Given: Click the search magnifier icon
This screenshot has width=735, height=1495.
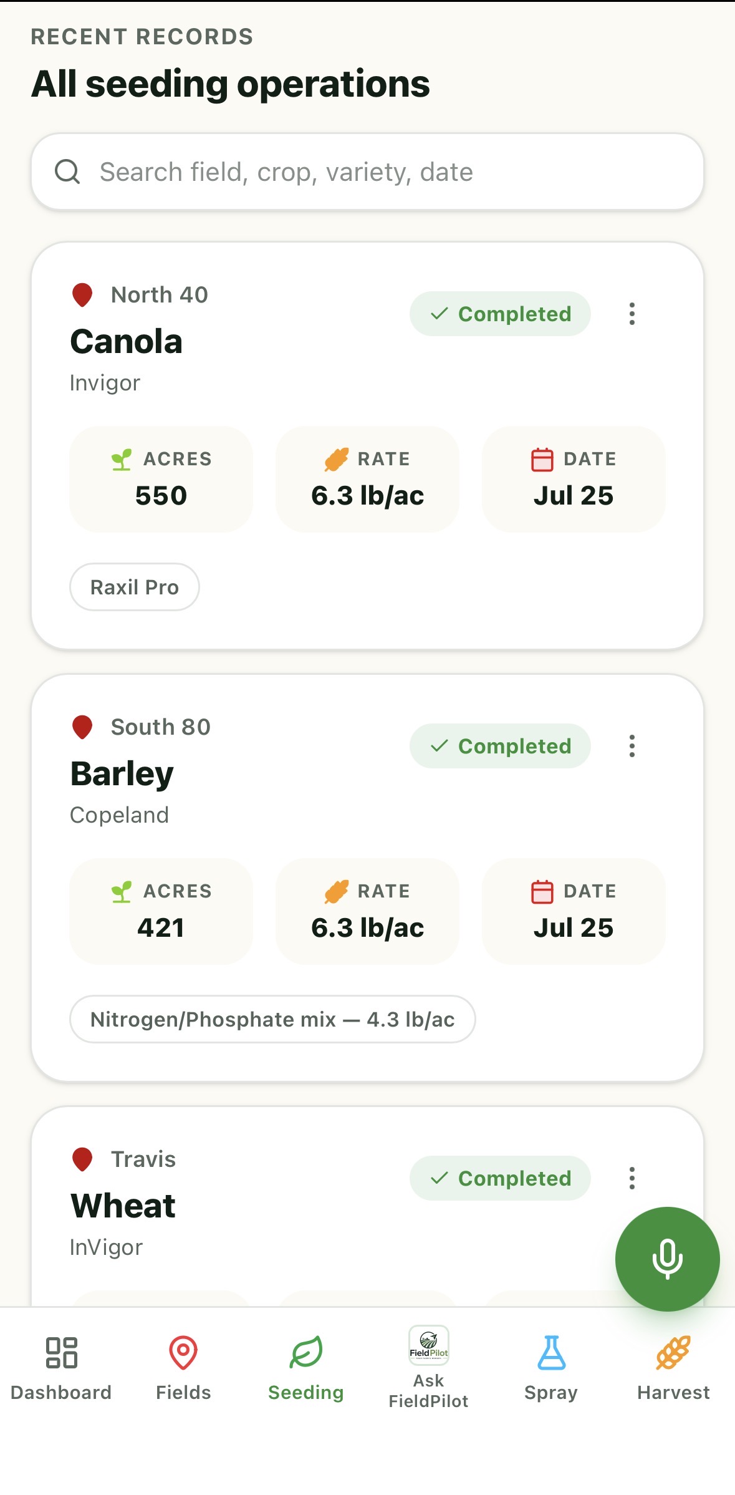Looking at the screenshot, I should pos(67,172).
